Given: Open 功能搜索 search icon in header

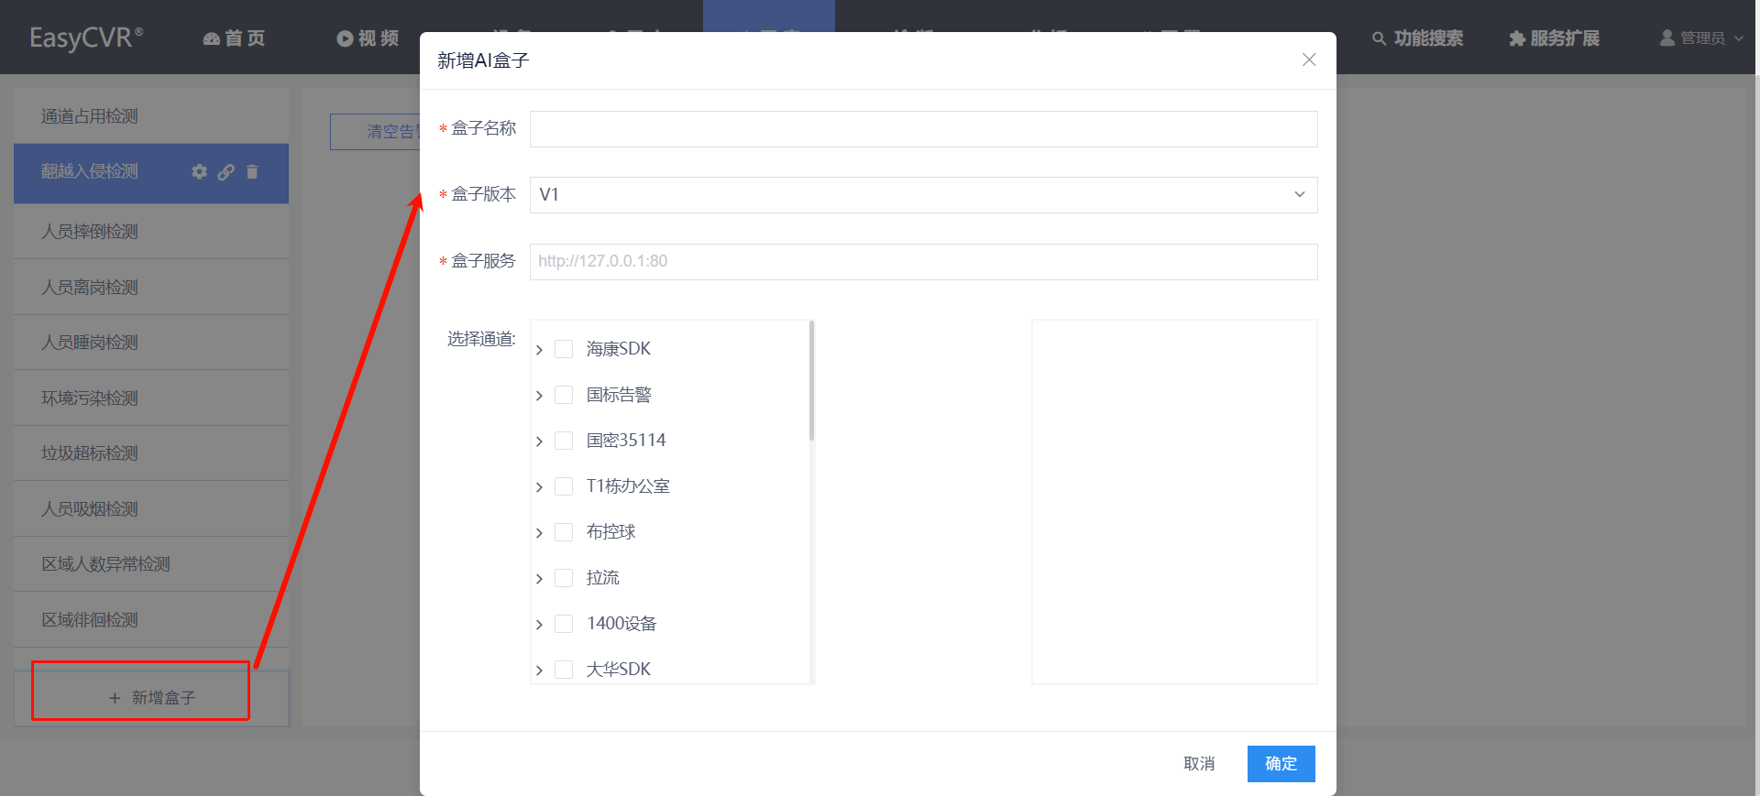Looking at the screenshot, I should coord(1379,38).
